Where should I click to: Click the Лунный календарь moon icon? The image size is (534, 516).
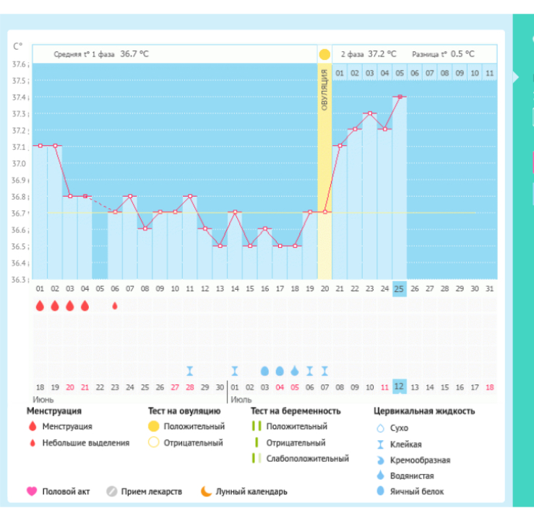(x=206, y=491)
